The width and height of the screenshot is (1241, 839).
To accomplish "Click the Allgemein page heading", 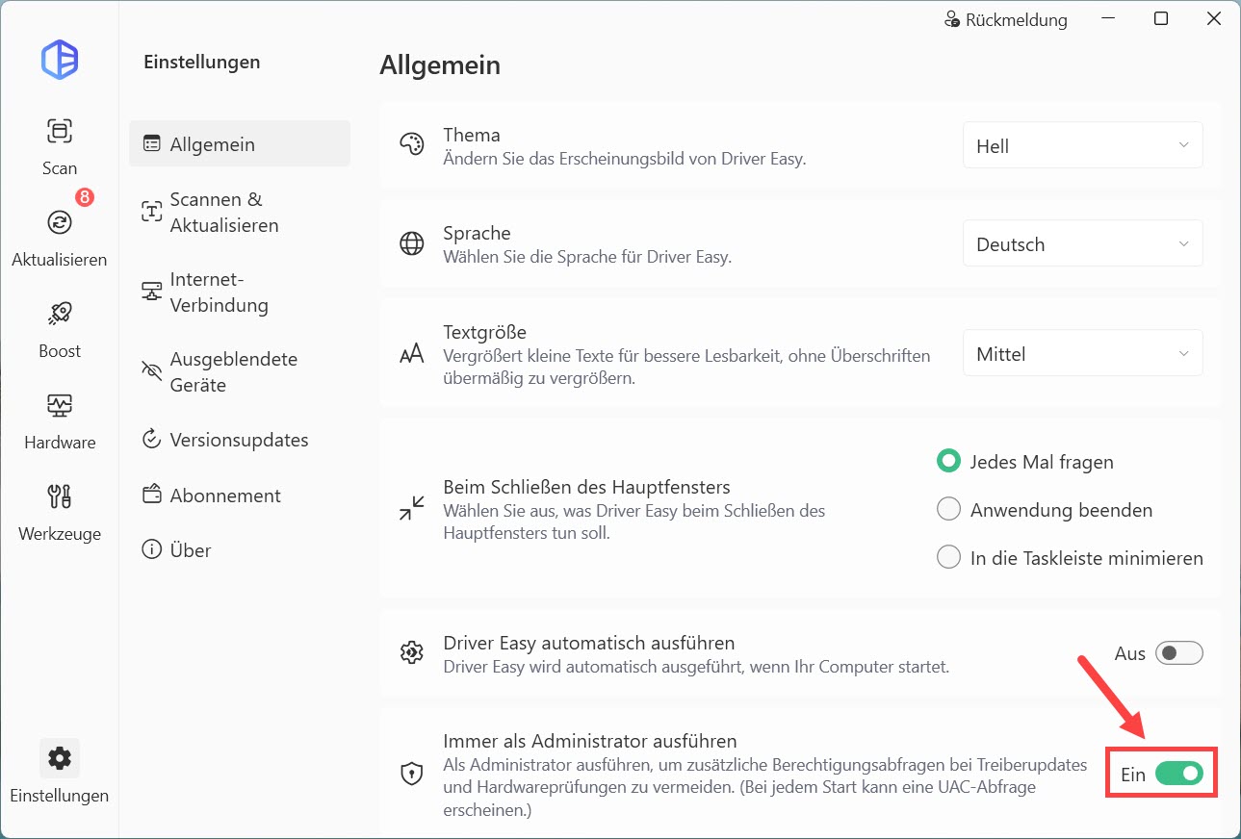I will (x=440, y=65).
